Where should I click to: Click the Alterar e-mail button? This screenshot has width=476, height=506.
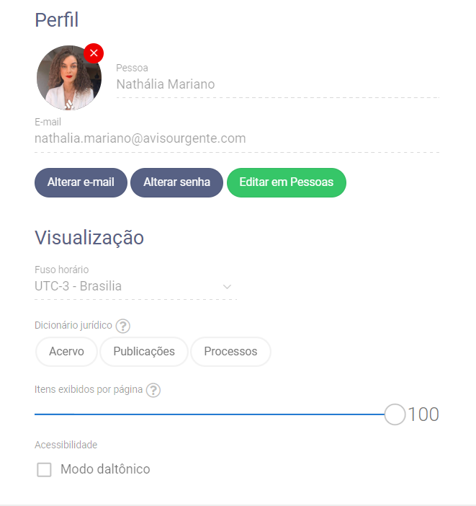81,182
